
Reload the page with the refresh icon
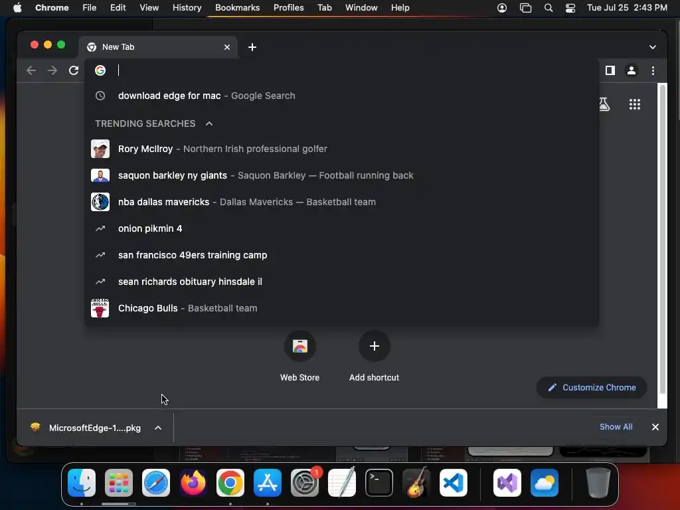pyautogui.click(x=74, y=70)
